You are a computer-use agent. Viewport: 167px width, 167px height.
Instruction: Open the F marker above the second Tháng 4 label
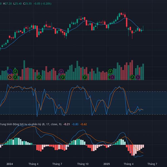point(132,77)
